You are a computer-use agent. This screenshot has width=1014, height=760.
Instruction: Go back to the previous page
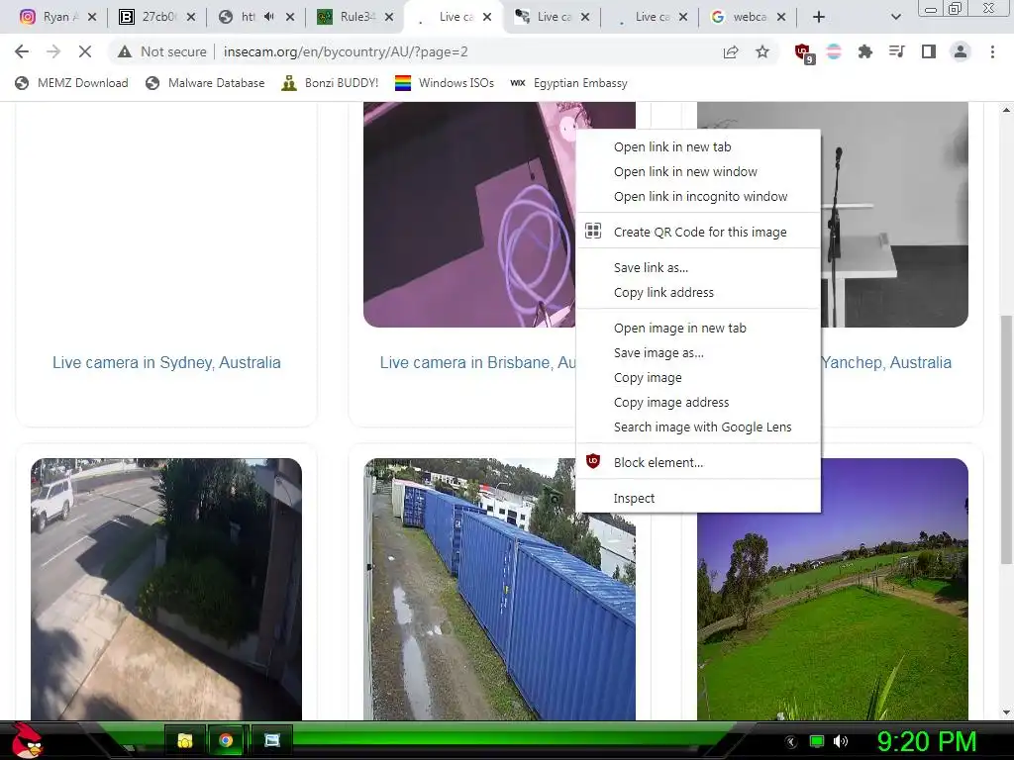click(x=22, y=51)
